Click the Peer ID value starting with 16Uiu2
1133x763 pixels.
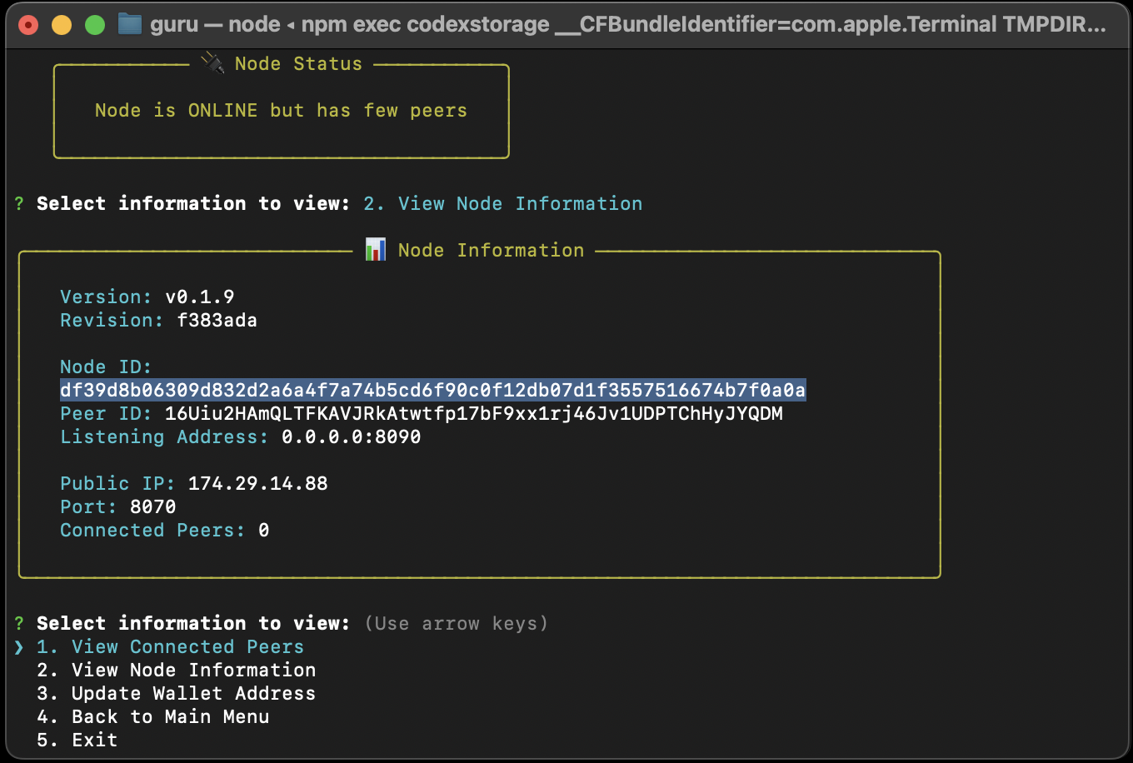473,414
